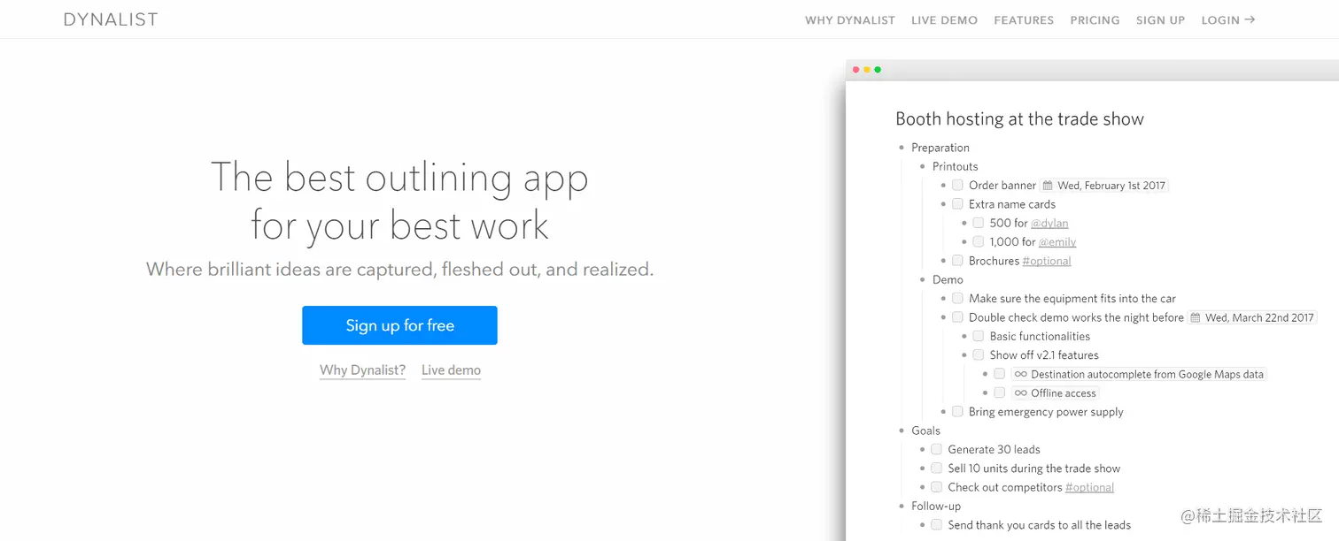This screenshot has height=541, width=1339.
Task: Go to the FEATURES page
Action: pos(1024,20)
